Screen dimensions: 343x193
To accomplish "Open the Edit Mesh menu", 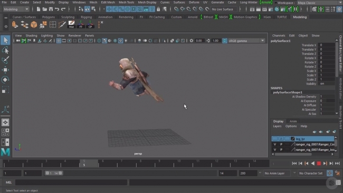I will (x=108, y=3).
